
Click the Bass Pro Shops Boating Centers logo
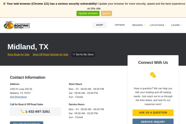coord(17,25)
